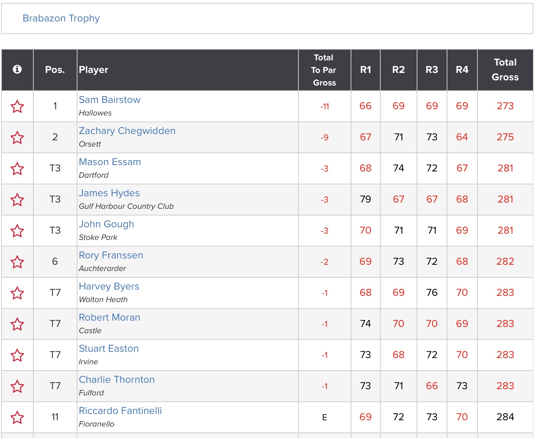Star Harvey Byers row

click(x=17, y=293)
